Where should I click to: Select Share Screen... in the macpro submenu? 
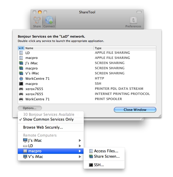coord(104,156)
